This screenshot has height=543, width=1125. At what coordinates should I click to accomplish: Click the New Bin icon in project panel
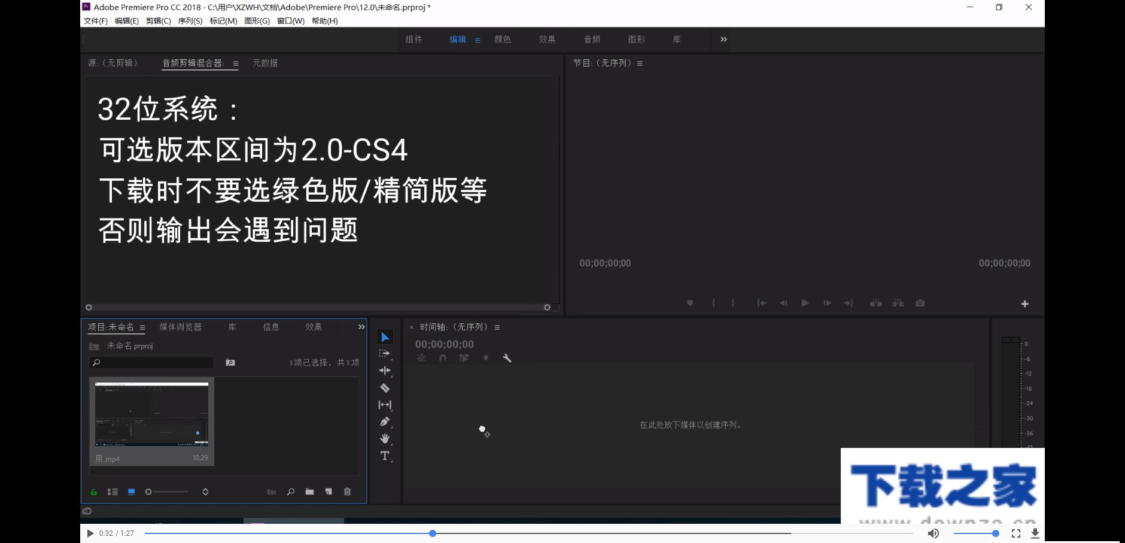tap(310, 492)
